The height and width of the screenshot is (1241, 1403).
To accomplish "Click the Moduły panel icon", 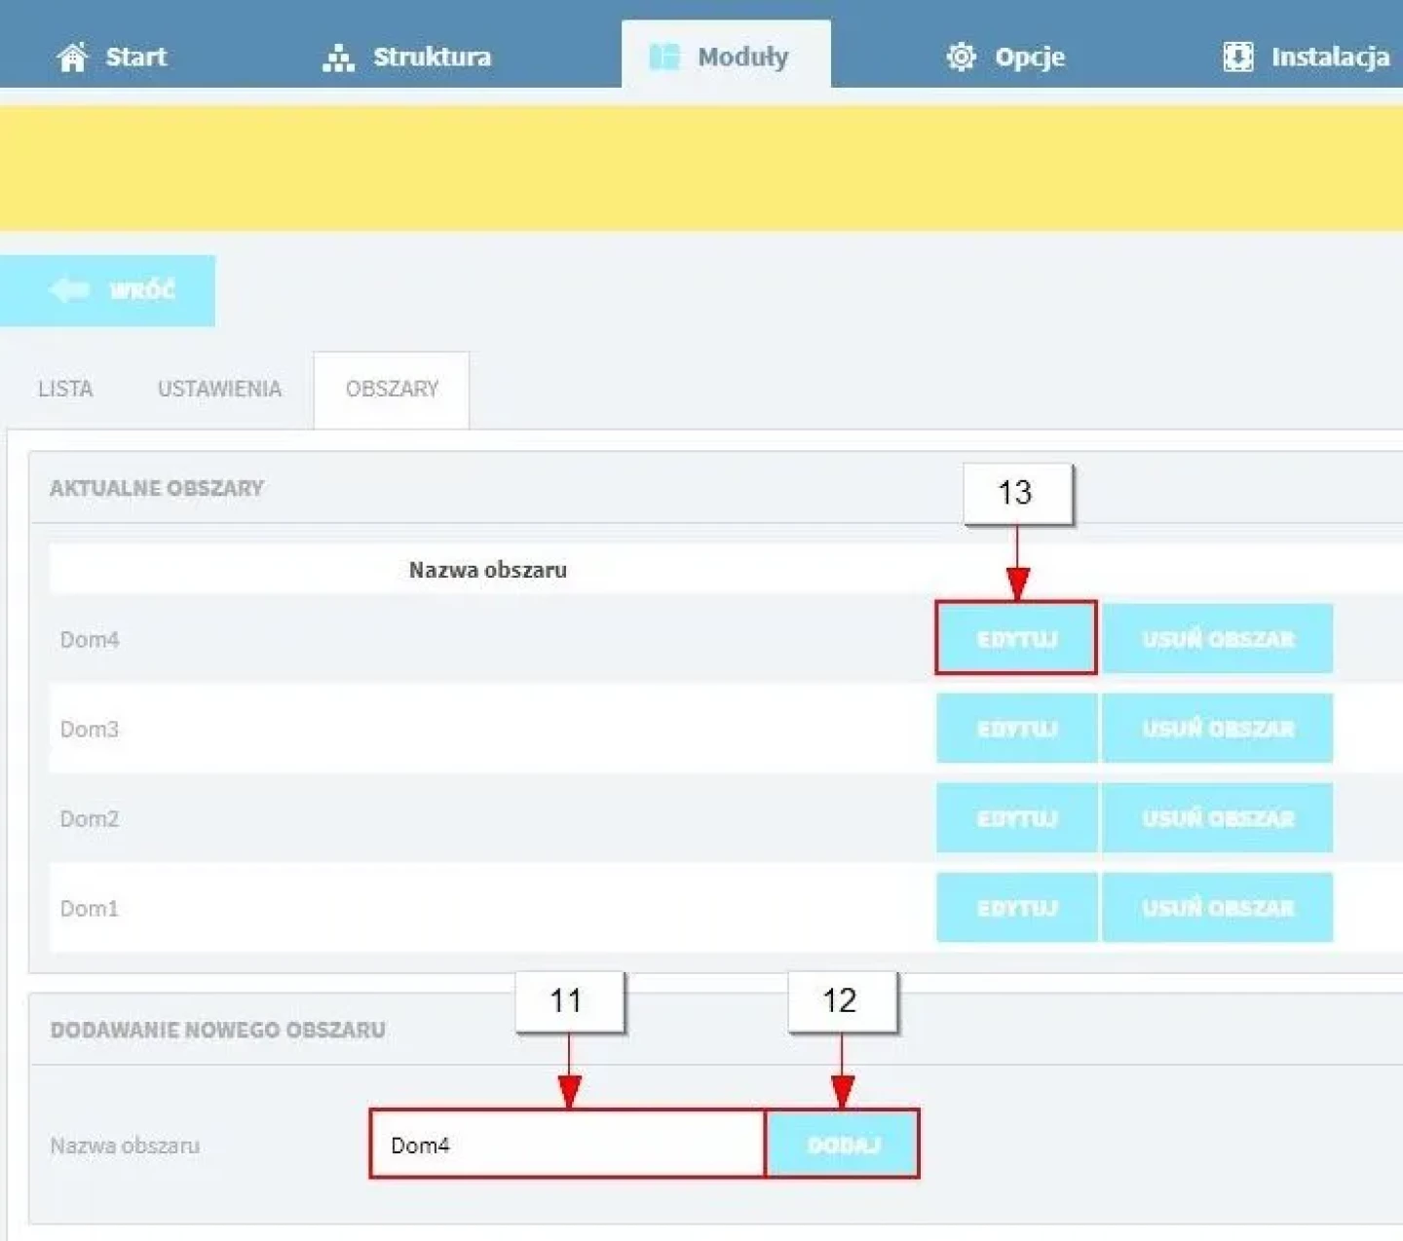I will tap(664, 56).
